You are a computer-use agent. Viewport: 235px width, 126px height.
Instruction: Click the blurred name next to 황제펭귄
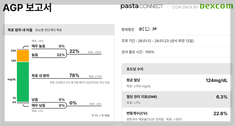tap(148, 29)
